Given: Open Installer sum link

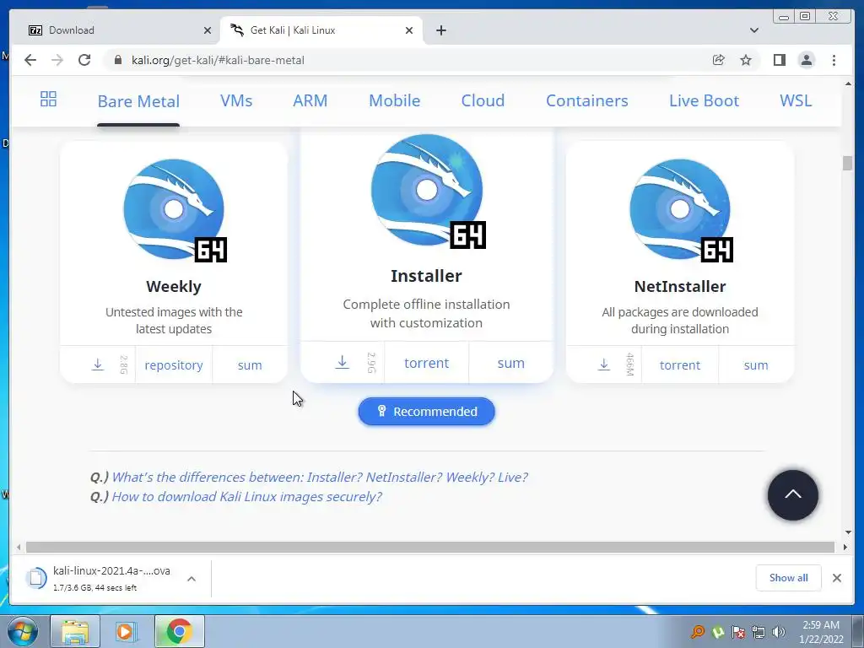Looking at the screenshot, I should click(510, 363).
